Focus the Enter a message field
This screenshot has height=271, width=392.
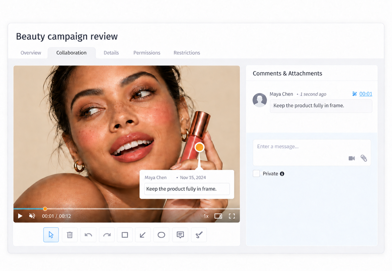click(x=312, y=153)
